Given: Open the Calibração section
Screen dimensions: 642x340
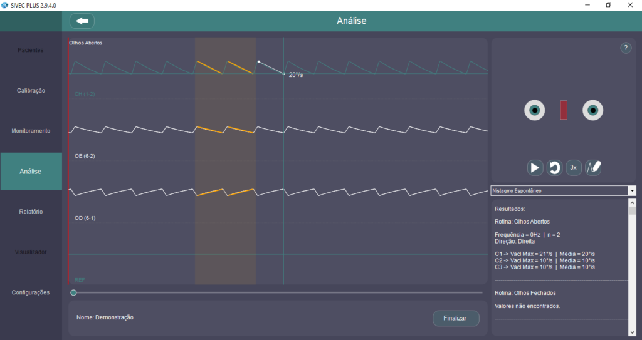Looking at the screenshot, I should [x=31, y=90].
